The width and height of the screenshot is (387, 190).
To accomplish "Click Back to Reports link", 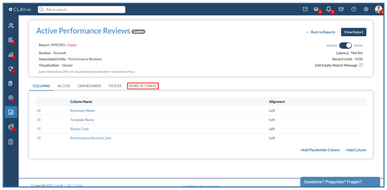I will coord(321,32).
